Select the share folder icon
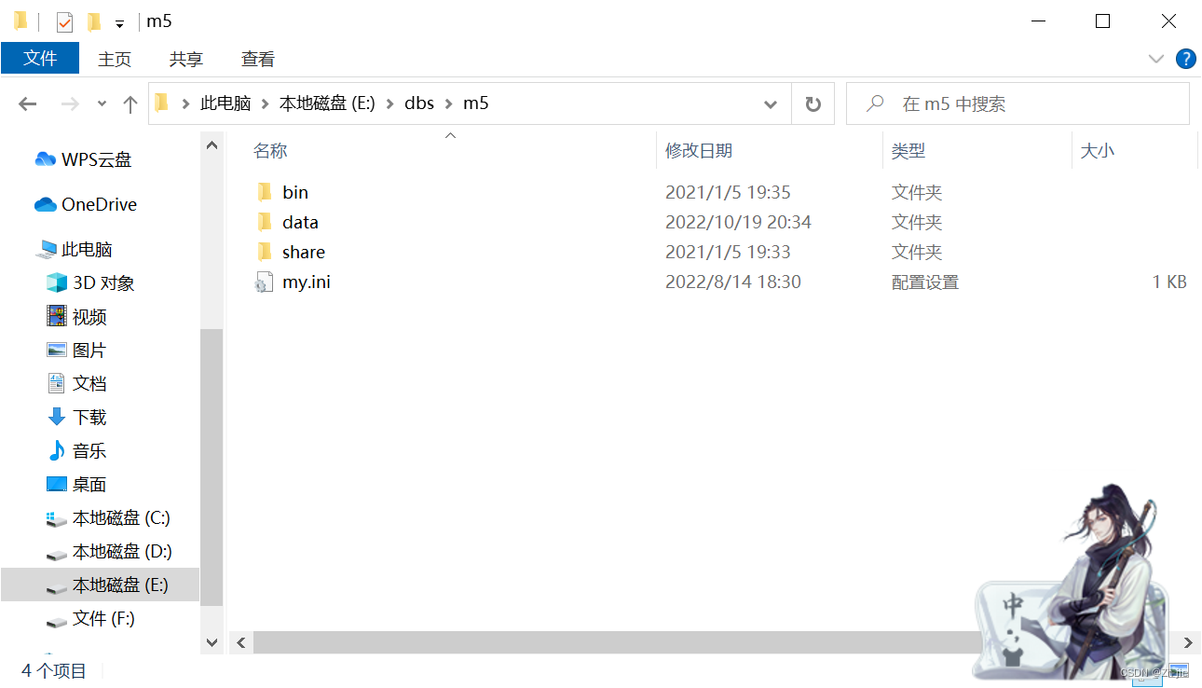 pos(264,252)
